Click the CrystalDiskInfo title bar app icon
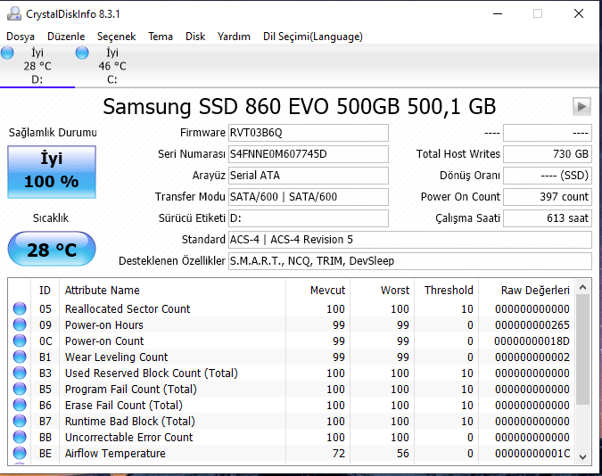Screen dimensions: 602x476 [14, 14]
